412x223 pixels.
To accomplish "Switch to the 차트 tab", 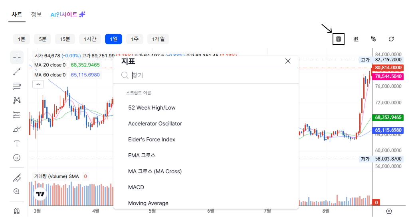I will [x=17, y=15].
